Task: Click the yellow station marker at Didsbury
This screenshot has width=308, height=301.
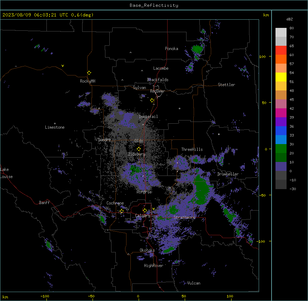Action: [139, 149]
